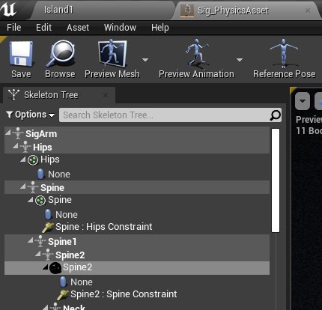Collapse the Spine bone node
The height and width of the screenshot is (310, 322).
click(23, 186)
